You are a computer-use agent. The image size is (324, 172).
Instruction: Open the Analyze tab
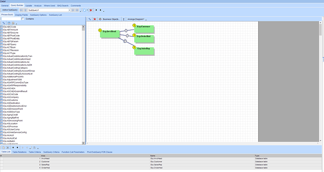click(38, 6)
